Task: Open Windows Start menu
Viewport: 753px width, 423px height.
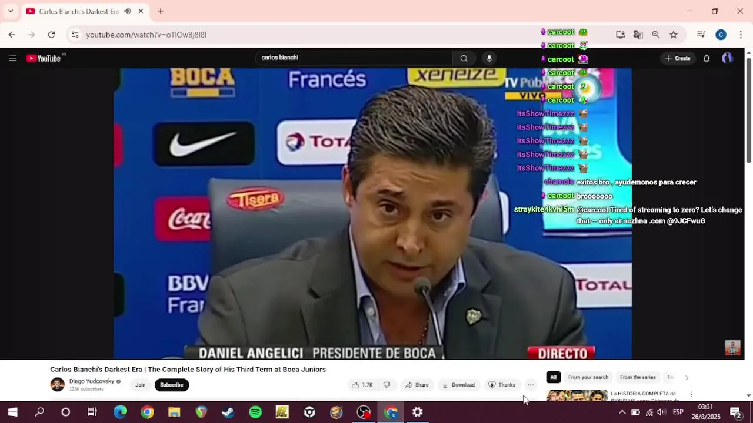Action: click(12, 412)
